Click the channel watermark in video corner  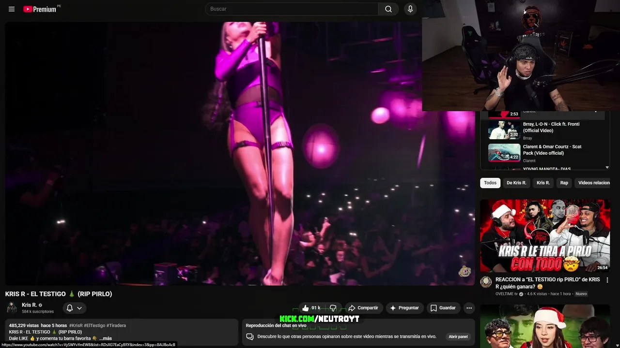[x=465, y=272]
